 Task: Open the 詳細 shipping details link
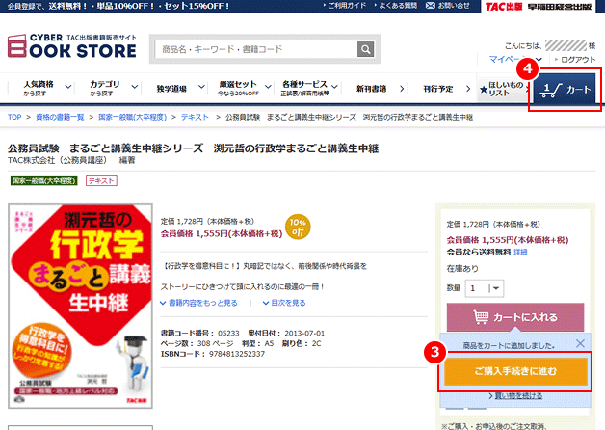click(x=520, y=253)
